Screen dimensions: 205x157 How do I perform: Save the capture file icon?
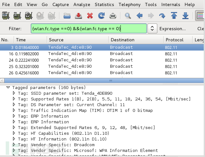click(79, 15)
